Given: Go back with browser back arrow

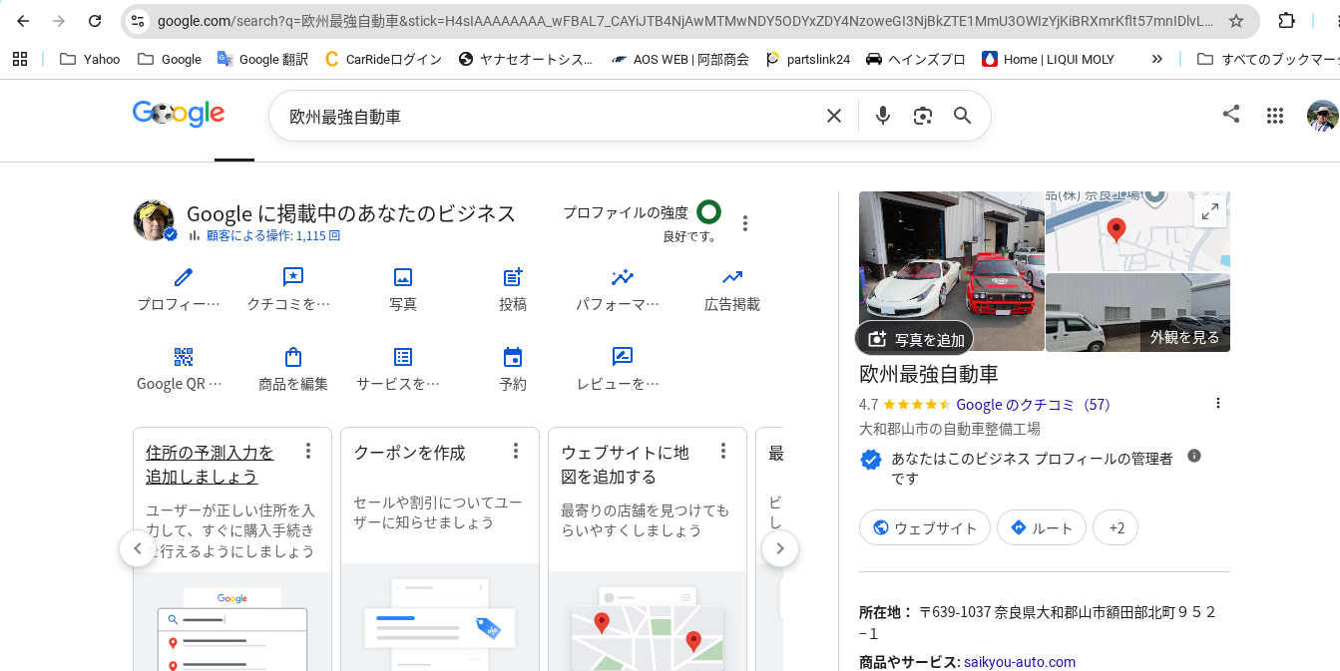Looking at the screenshot, I should pos(23,20).
